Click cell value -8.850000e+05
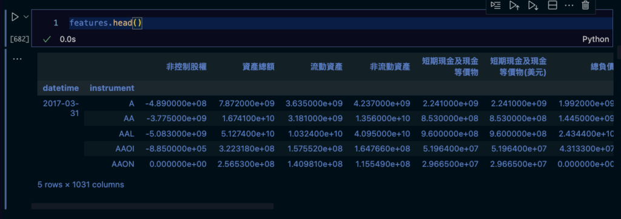621x219 pixels. click(176, 149)
